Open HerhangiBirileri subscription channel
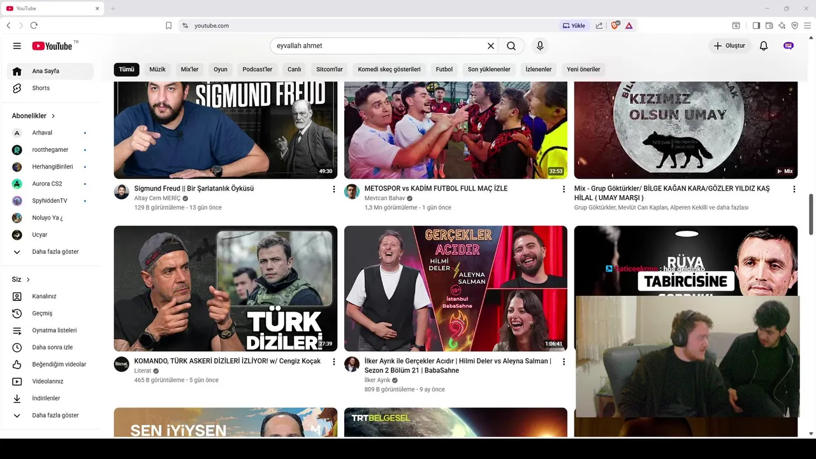 point(50,166)
